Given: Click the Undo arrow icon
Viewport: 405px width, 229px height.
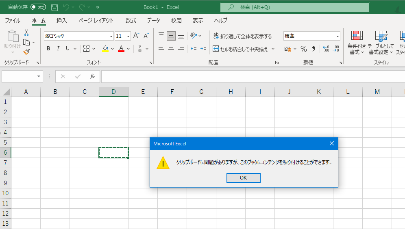Looking at the screenshot, I should (x=66, y=7).
